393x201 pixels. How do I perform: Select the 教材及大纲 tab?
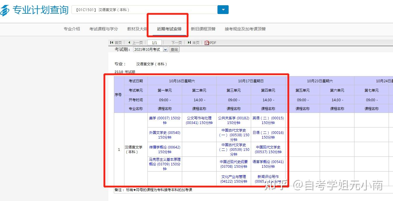(x=137, y=29)
